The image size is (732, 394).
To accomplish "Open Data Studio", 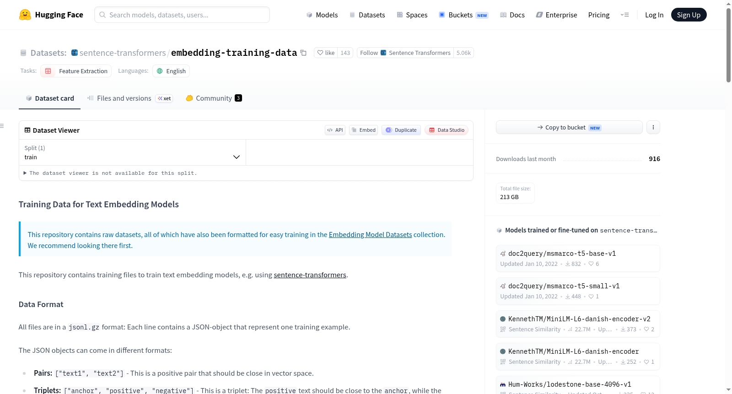I will 447,130.
